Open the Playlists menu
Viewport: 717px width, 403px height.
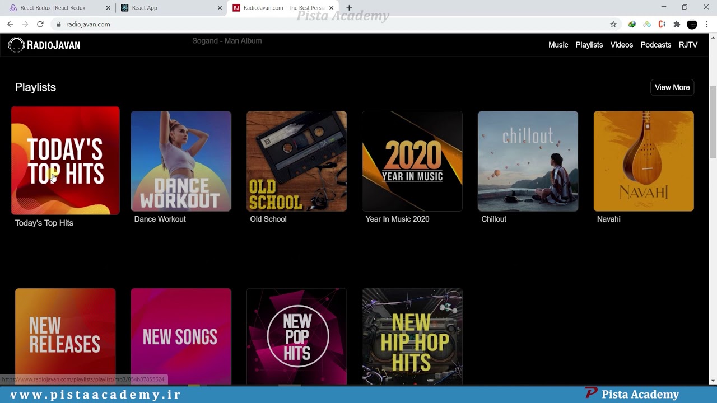[x=589, y=45]
